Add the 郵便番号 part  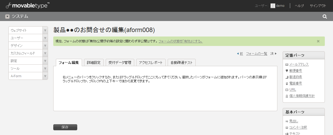296,71
